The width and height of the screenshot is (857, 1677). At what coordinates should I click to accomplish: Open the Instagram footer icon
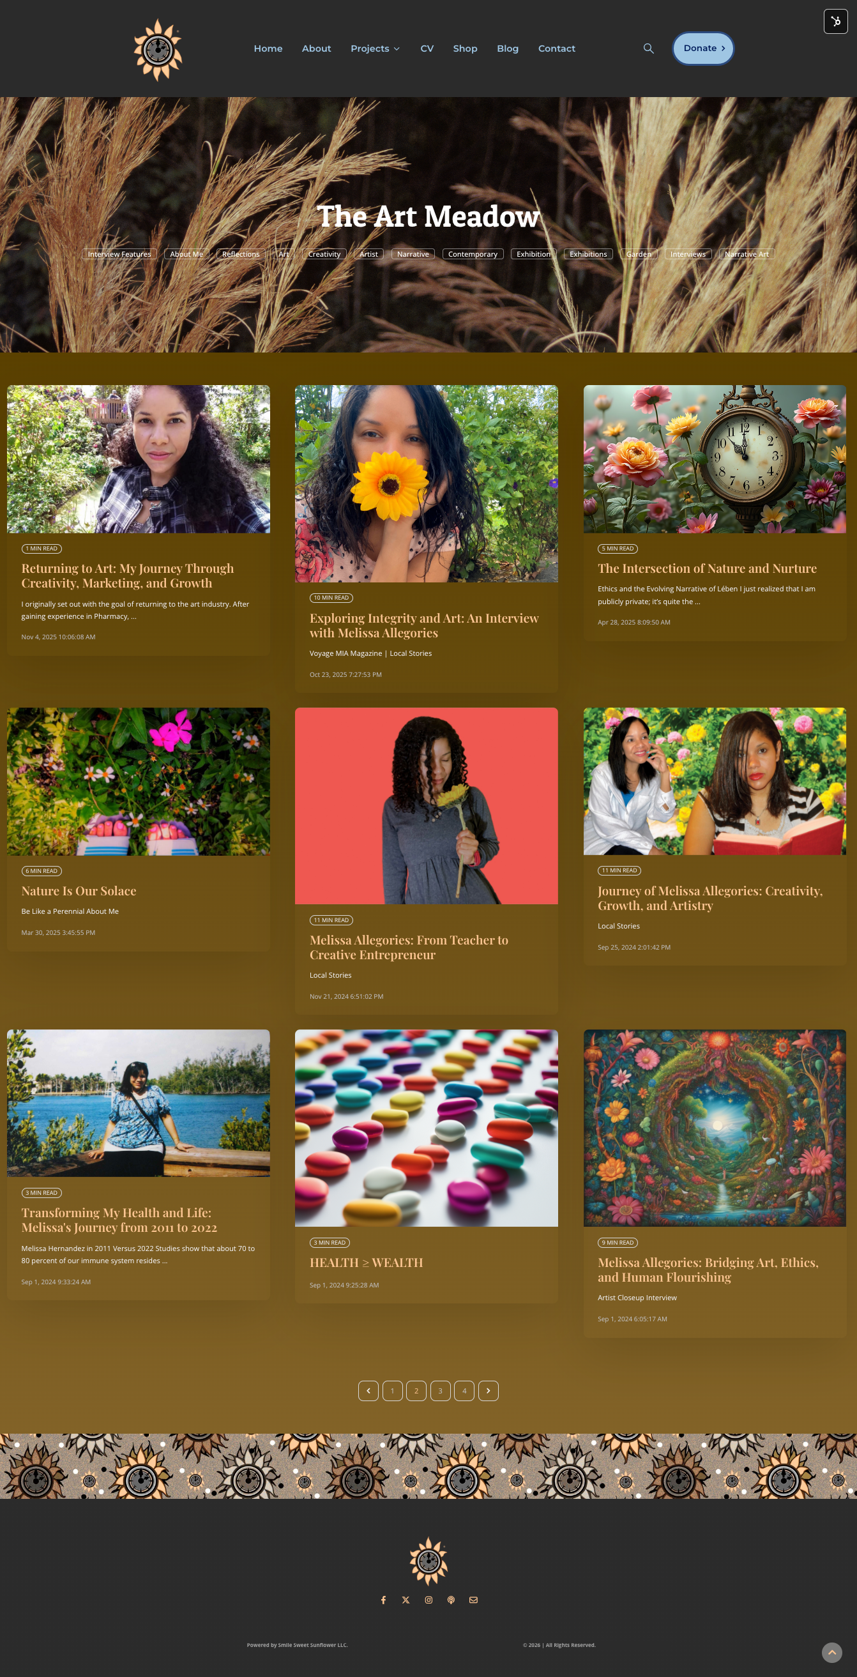[x=428, y=1600]
